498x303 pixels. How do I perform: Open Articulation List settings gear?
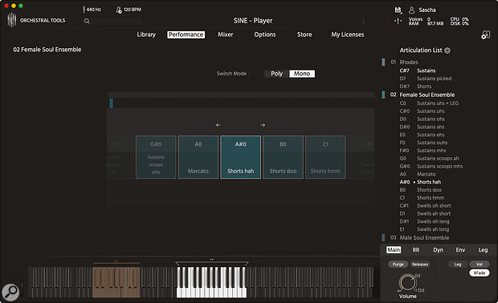point(447,50)
